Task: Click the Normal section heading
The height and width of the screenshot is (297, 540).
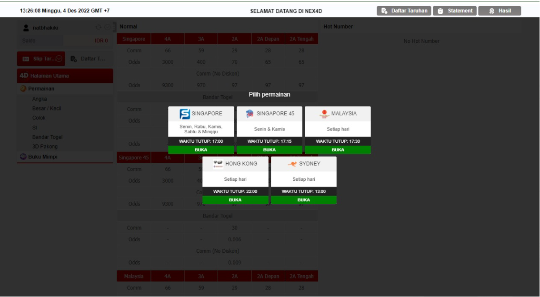Action: tap(129, 27)
